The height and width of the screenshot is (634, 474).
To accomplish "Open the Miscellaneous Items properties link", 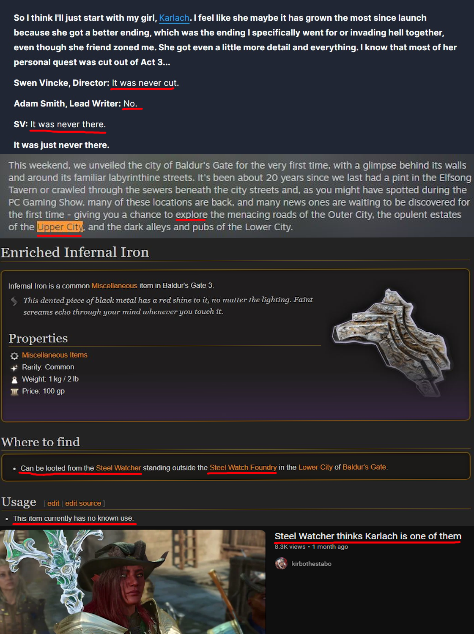I will (x=55, y=355).
